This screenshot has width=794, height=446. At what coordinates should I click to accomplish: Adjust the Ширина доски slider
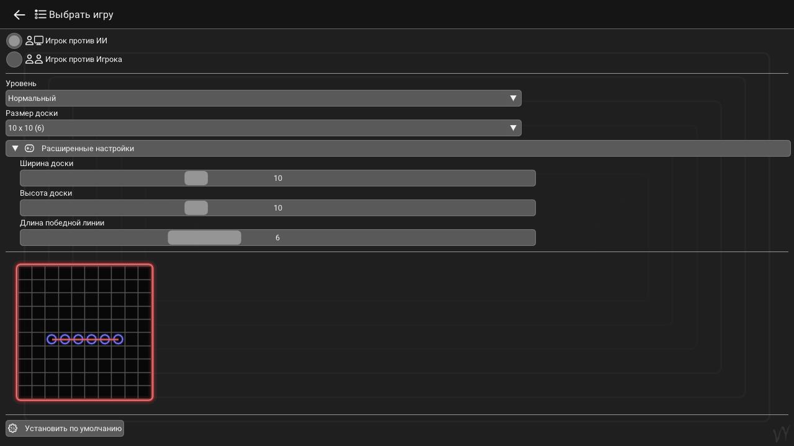(196, 178)
